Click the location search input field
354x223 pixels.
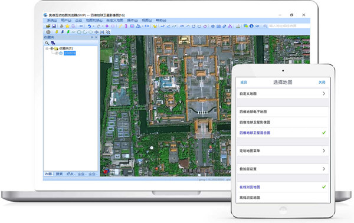point(289,26)
